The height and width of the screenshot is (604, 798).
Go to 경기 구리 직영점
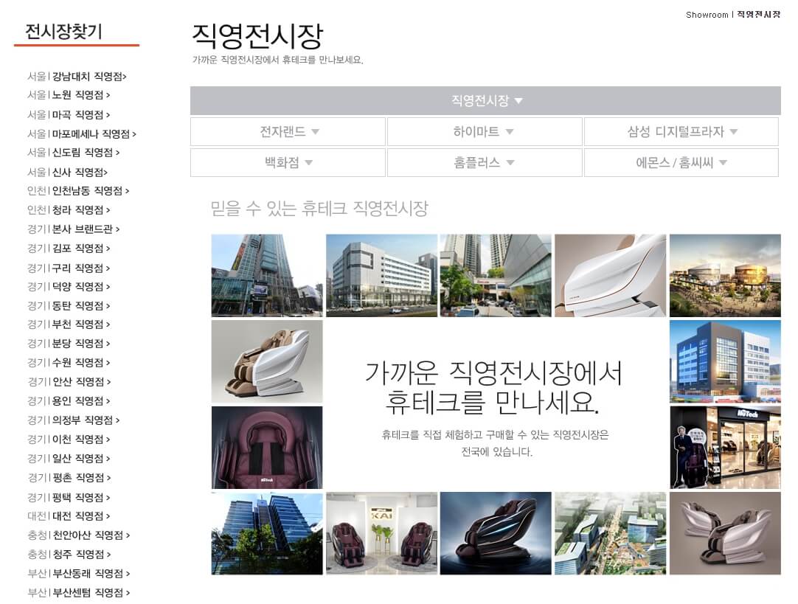tap(69, 268)
